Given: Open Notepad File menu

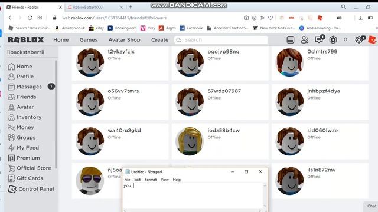Looking at the screenshot, I should pyautogui.click(x=127, y=180).
